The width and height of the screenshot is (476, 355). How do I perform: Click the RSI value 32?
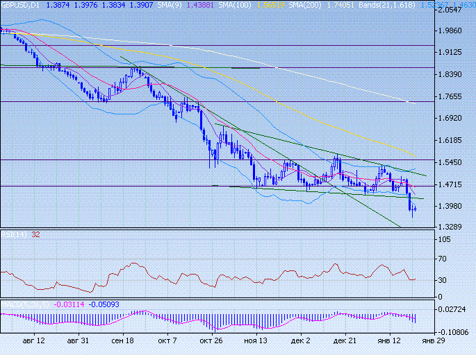pos(36,234)
